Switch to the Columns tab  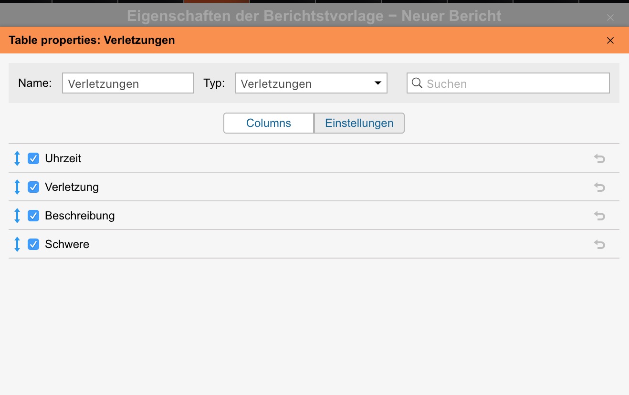coord(268,123)
